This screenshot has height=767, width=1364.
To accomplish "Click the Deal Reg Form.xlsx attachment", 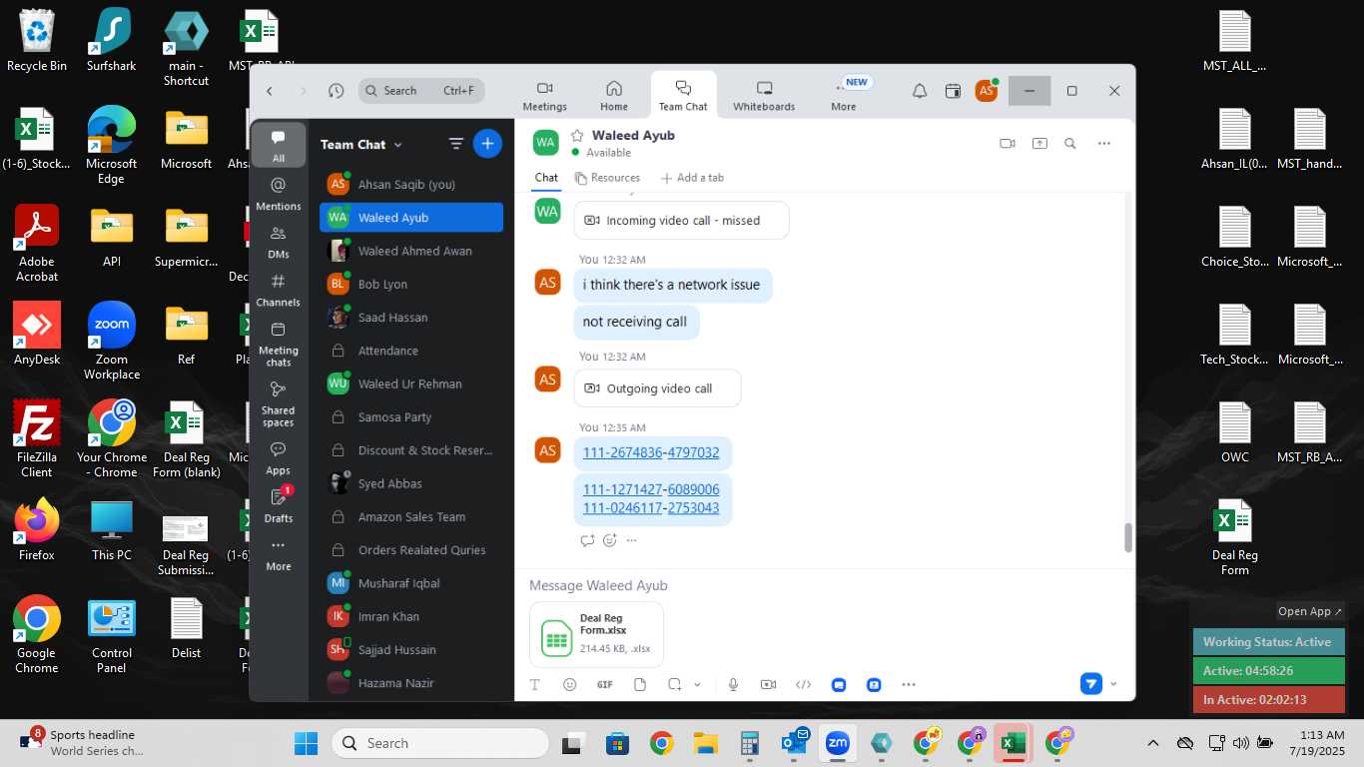I will tap(596, 635).
